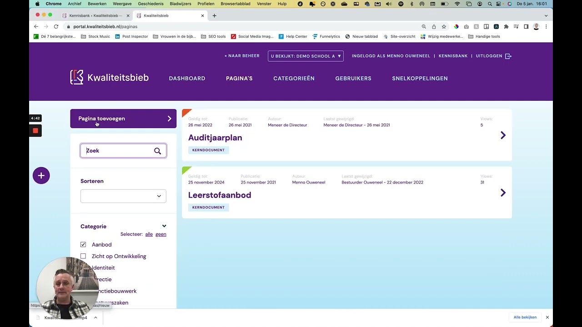Image resolution: width=582 pixels, height=327 pixels.
Task: Click the 'geen' select link
Action: pyautogui.click(x=161, y=234)
